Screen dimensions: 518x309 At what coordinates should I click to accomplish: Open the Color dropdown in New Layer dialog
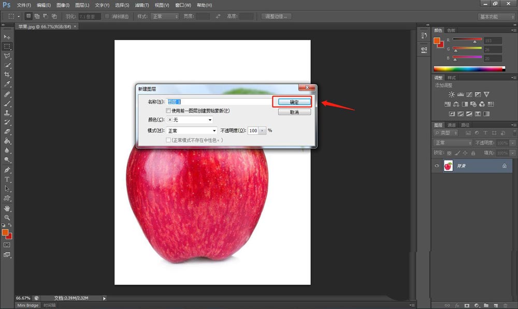190,120
